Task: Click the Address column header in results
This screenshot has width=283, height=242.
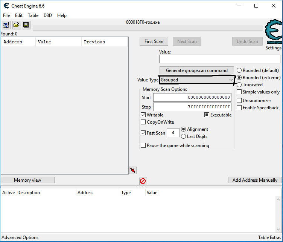Action: click(x=18, y=42)
